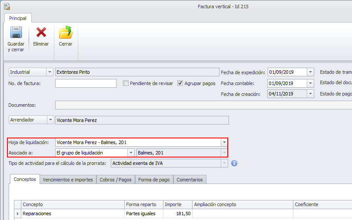Click the No. de factura input field

point(86,83)
